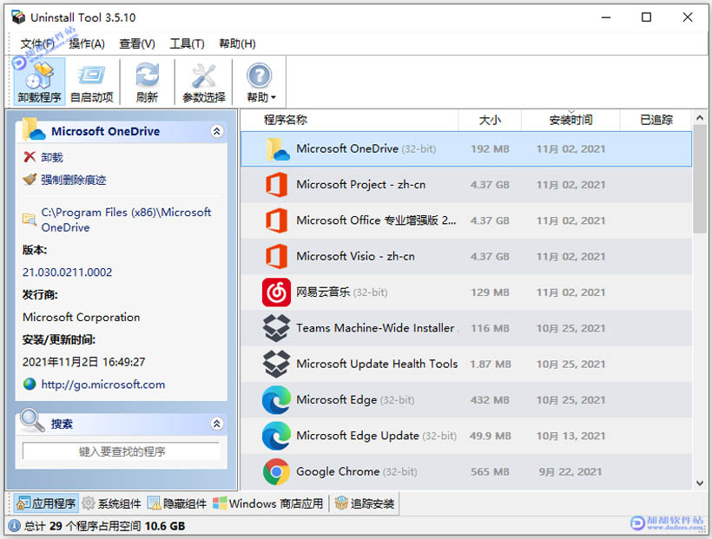Select the 网易云音乐 (32-bit) row name
This screenshot has width=712, height=539.
tap(342, 292)
